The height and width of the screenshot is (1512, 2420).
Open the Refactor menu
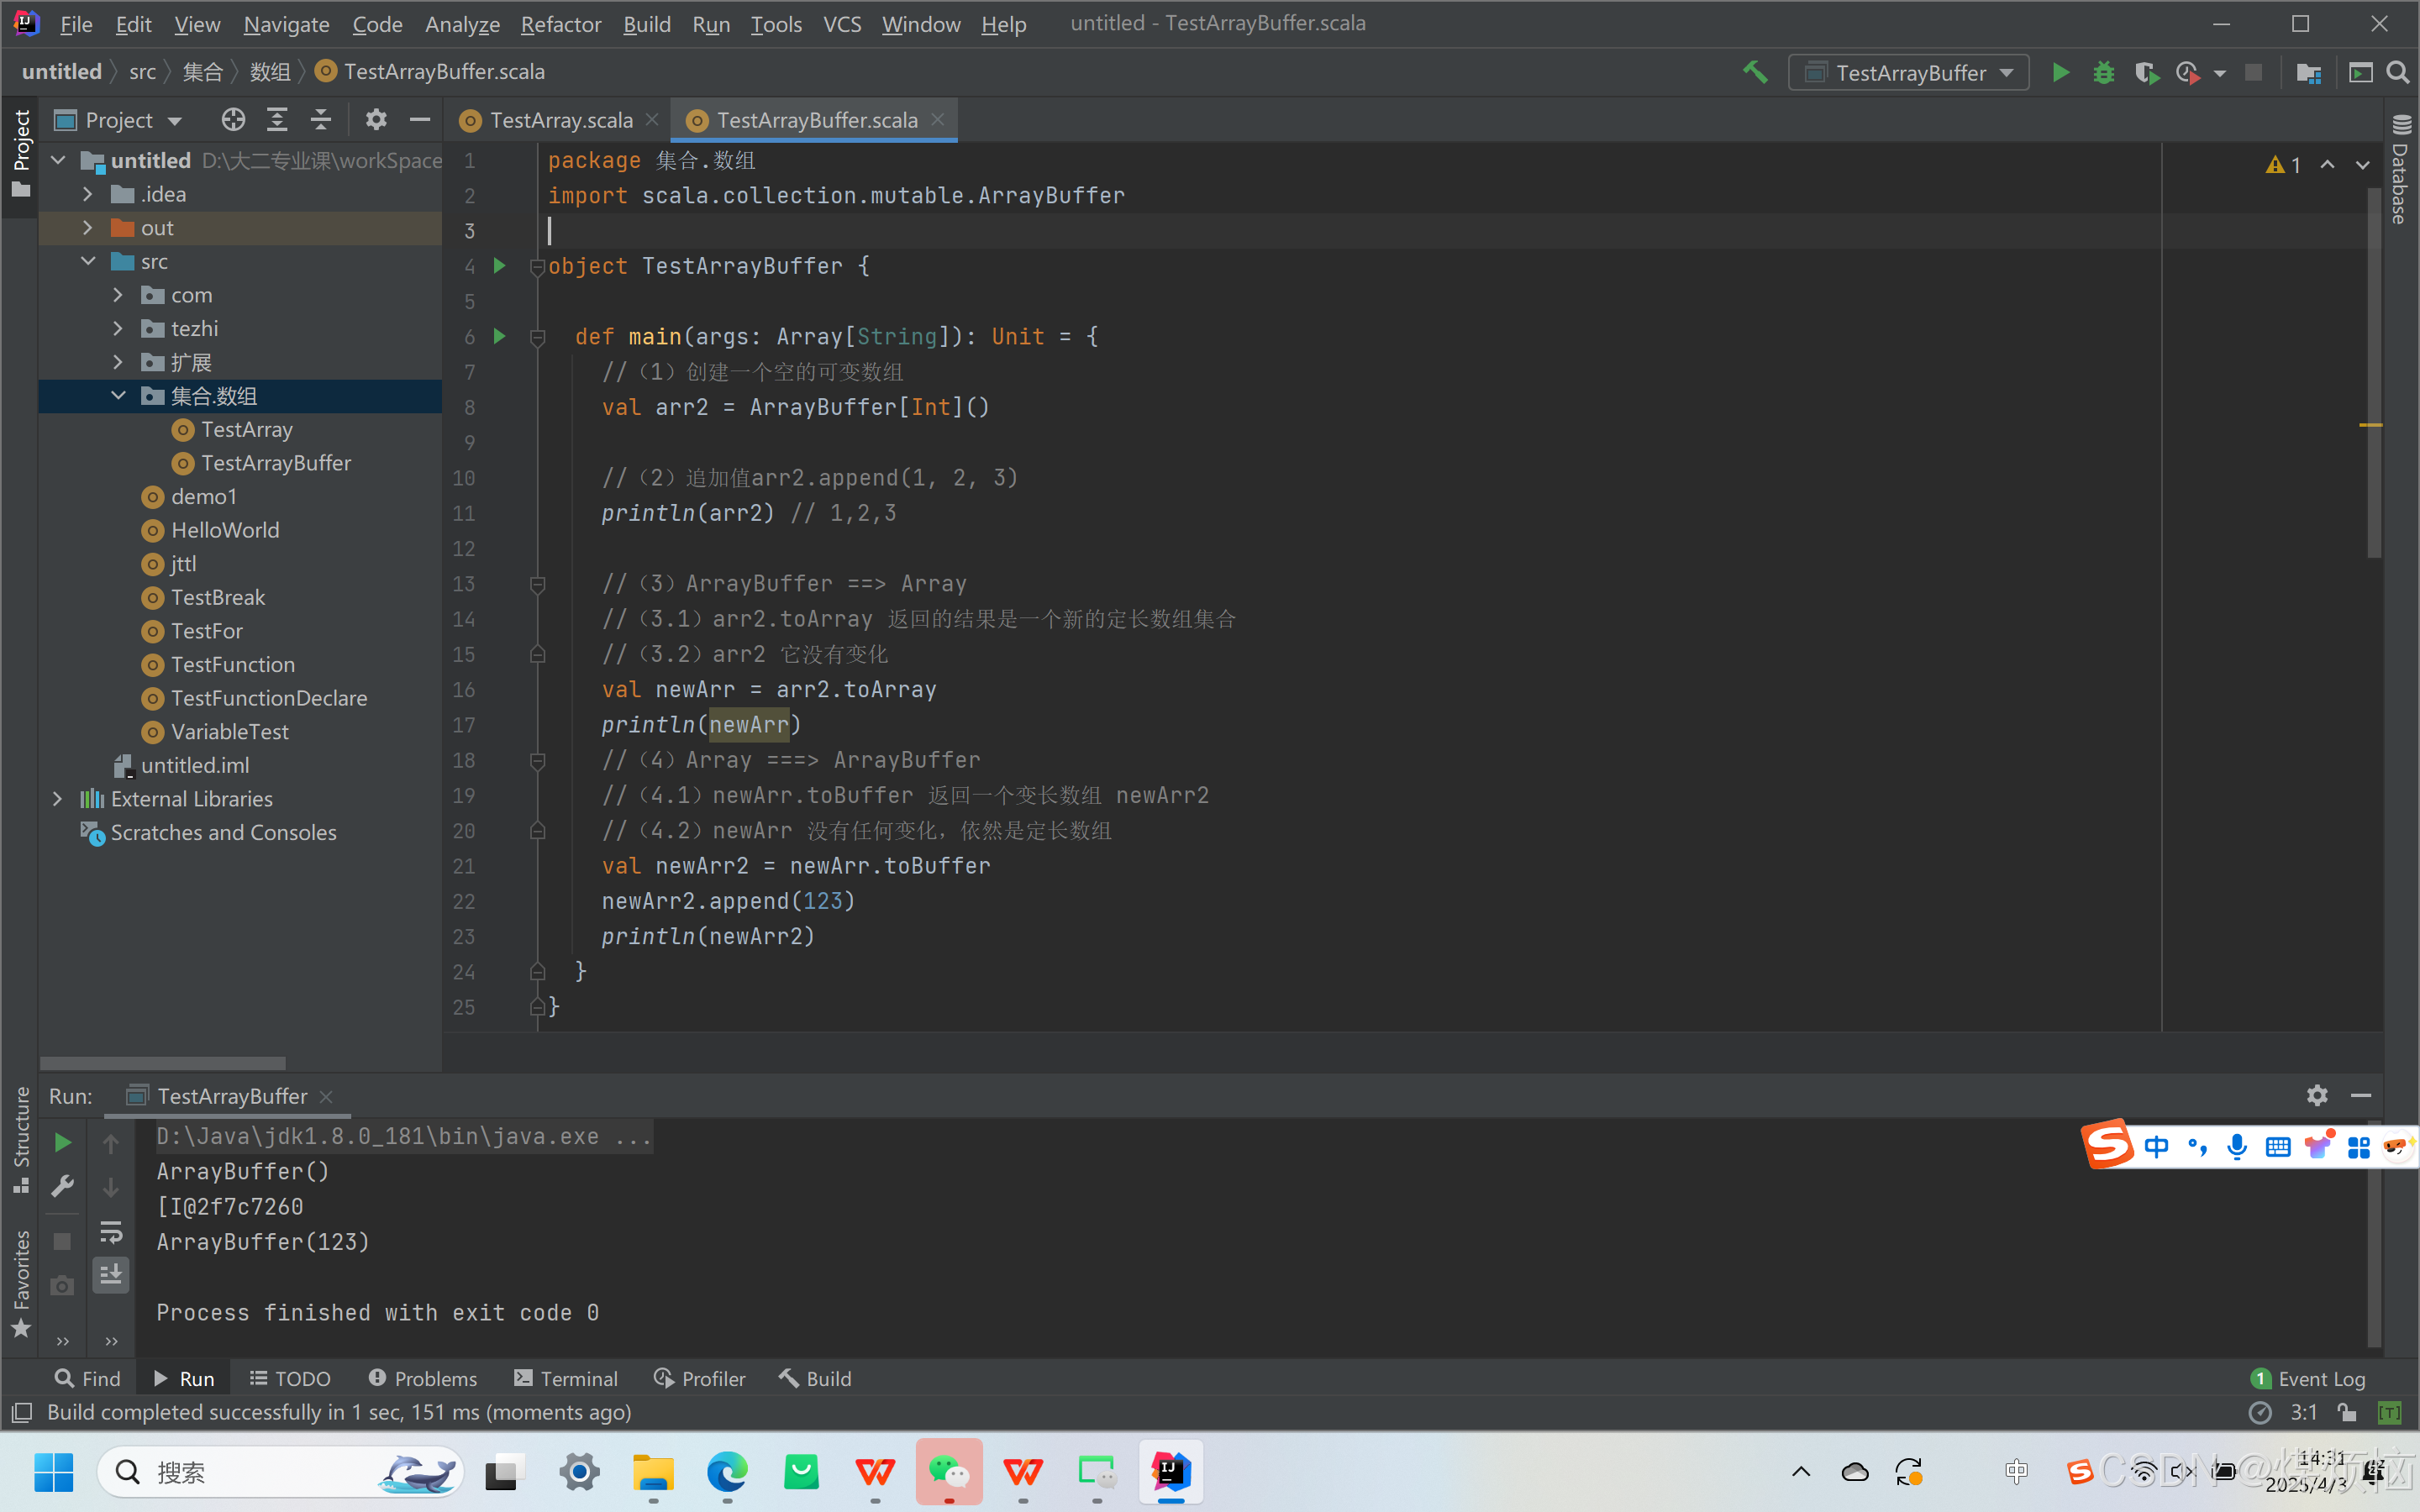[x=560, y=24]
